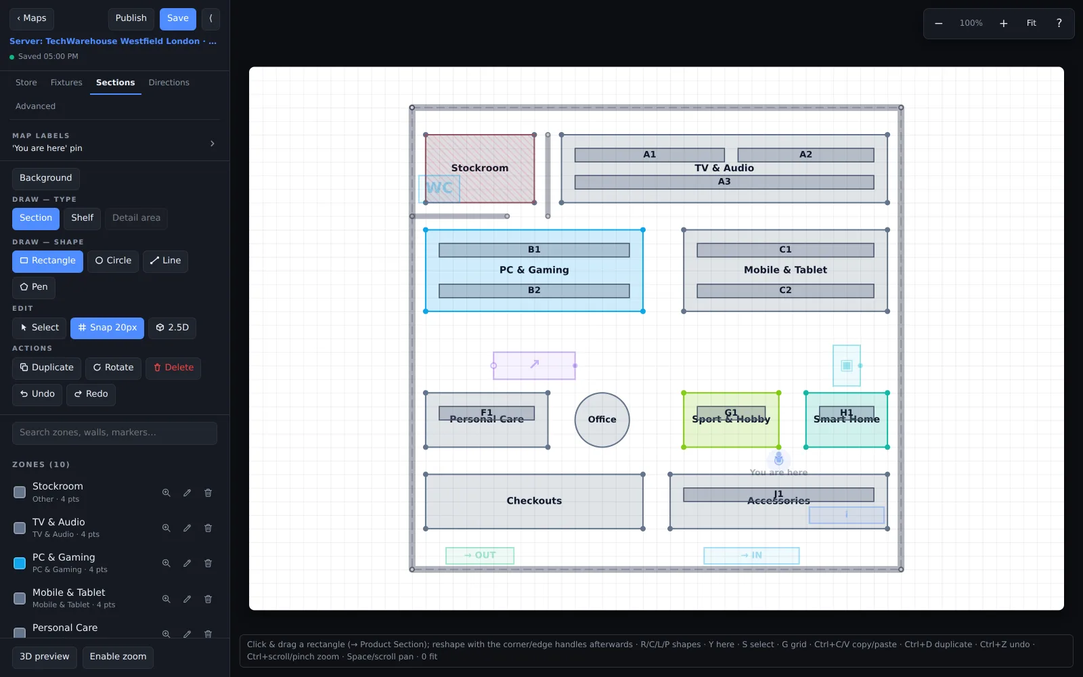Image resolution: width=1083 pixels, height=677 pixels.
Task: Click the Rotate action
Action: click(x=113, y=368)
